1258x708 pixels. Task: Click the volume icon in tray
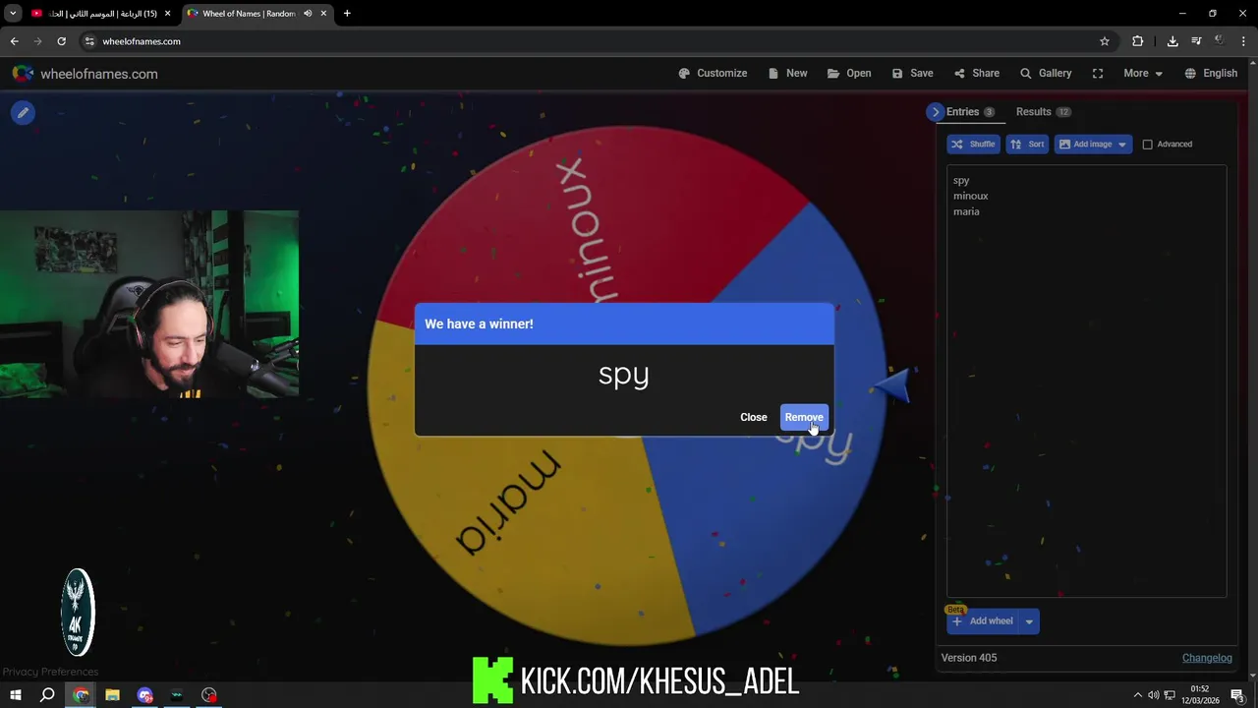1153,695
